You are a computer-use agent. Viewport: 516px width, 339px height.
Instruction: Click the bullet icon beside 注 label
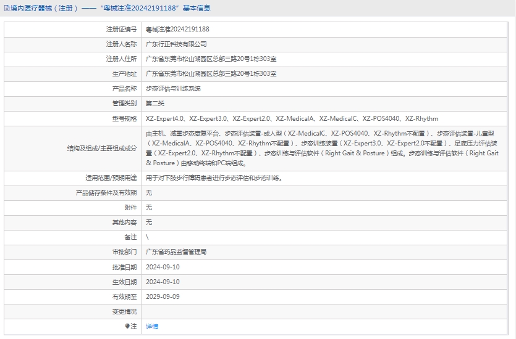127,326
